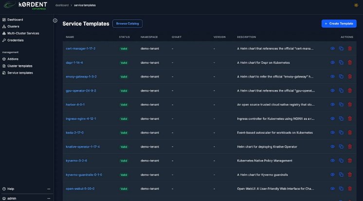Open the harbor-4-0-1 template link

(x=75, y=105)
